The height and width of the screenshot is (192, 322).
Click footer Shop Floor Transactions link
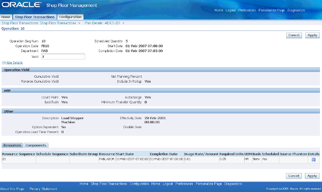(109, 184)
